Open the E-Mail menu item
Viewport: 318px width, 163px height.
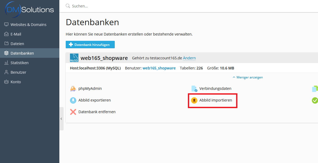click(30, 34)
